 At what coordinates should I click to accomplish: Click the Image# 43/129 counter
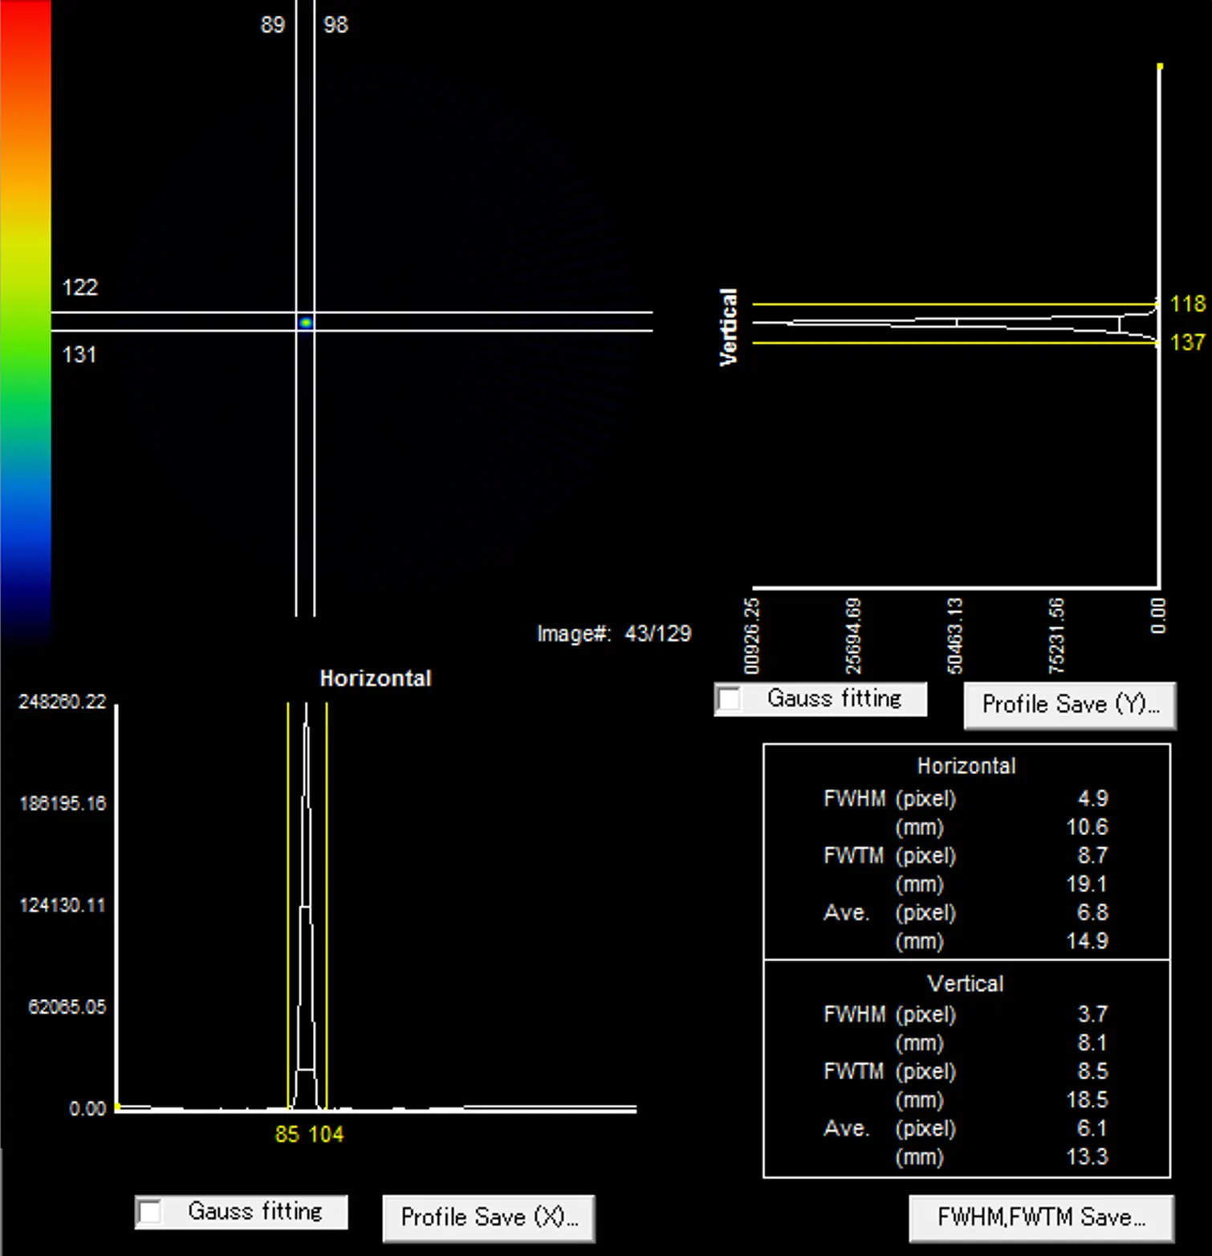pyautogui.click(x=614, y=634)
